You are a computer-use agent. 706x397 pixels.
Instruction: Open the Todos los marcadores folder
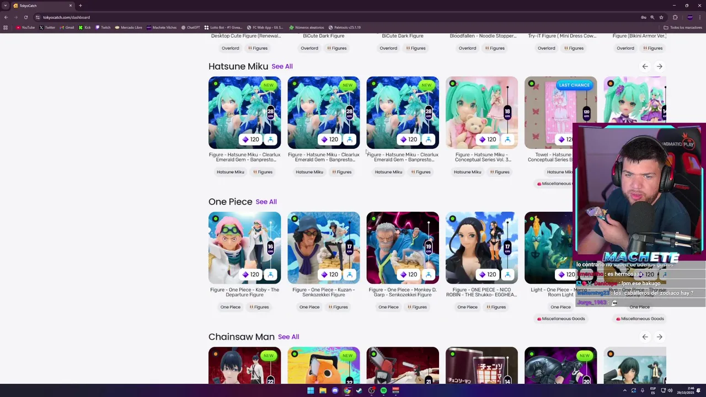coord(682,28)
